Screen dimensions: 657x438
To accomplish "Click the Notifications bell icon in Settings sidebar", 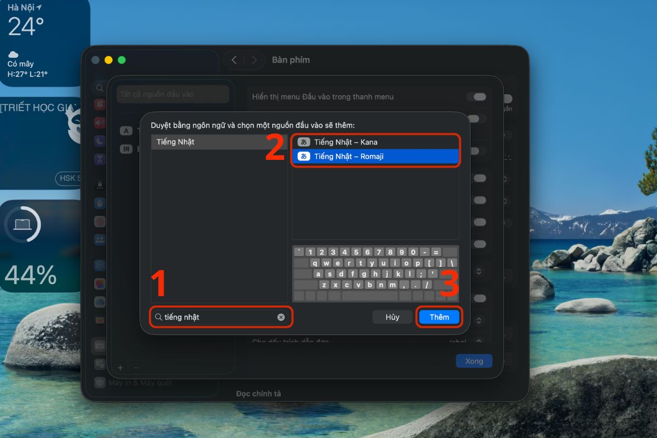I will [100, 104].
